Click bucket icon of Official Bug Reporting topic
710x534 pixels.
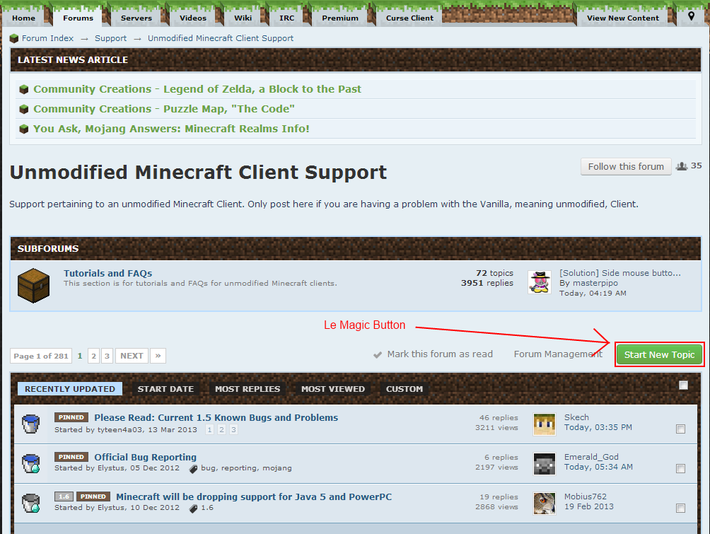(31, 463)
